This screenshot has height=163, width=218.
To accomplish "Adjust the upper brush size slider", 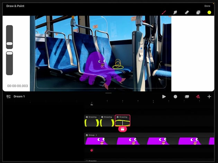I will point(9,37).
